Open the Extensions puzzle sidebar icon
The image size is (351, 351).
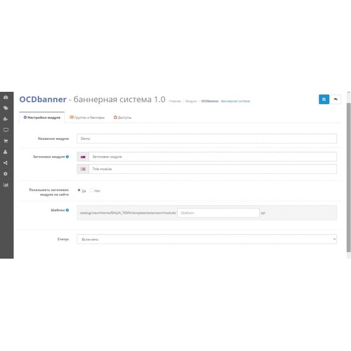click(x=5, y=119)
